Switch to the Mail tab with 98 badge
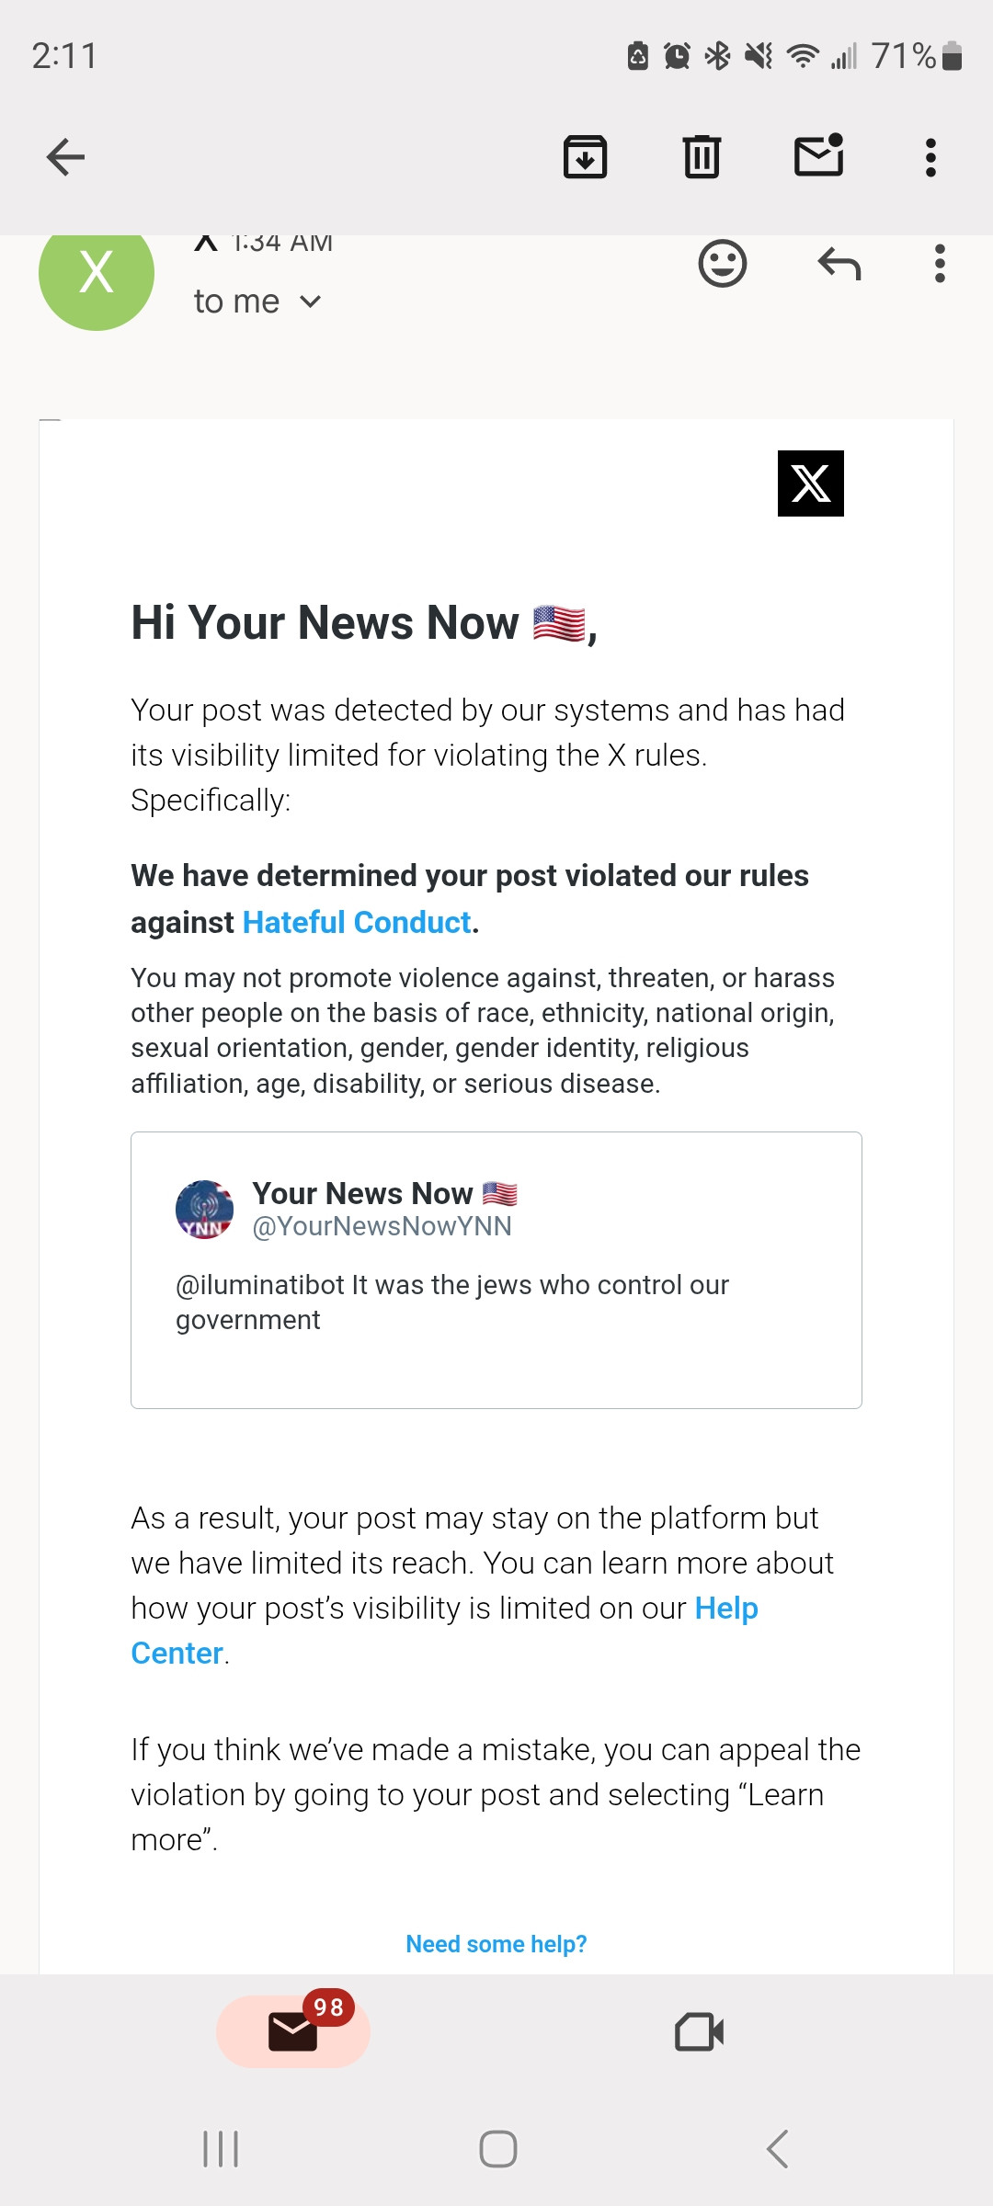Screen dimensions: 993x2206 tap(293, 2031)
